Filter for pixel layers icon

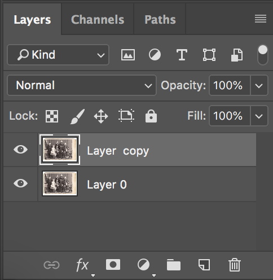(x=128, y=55)
